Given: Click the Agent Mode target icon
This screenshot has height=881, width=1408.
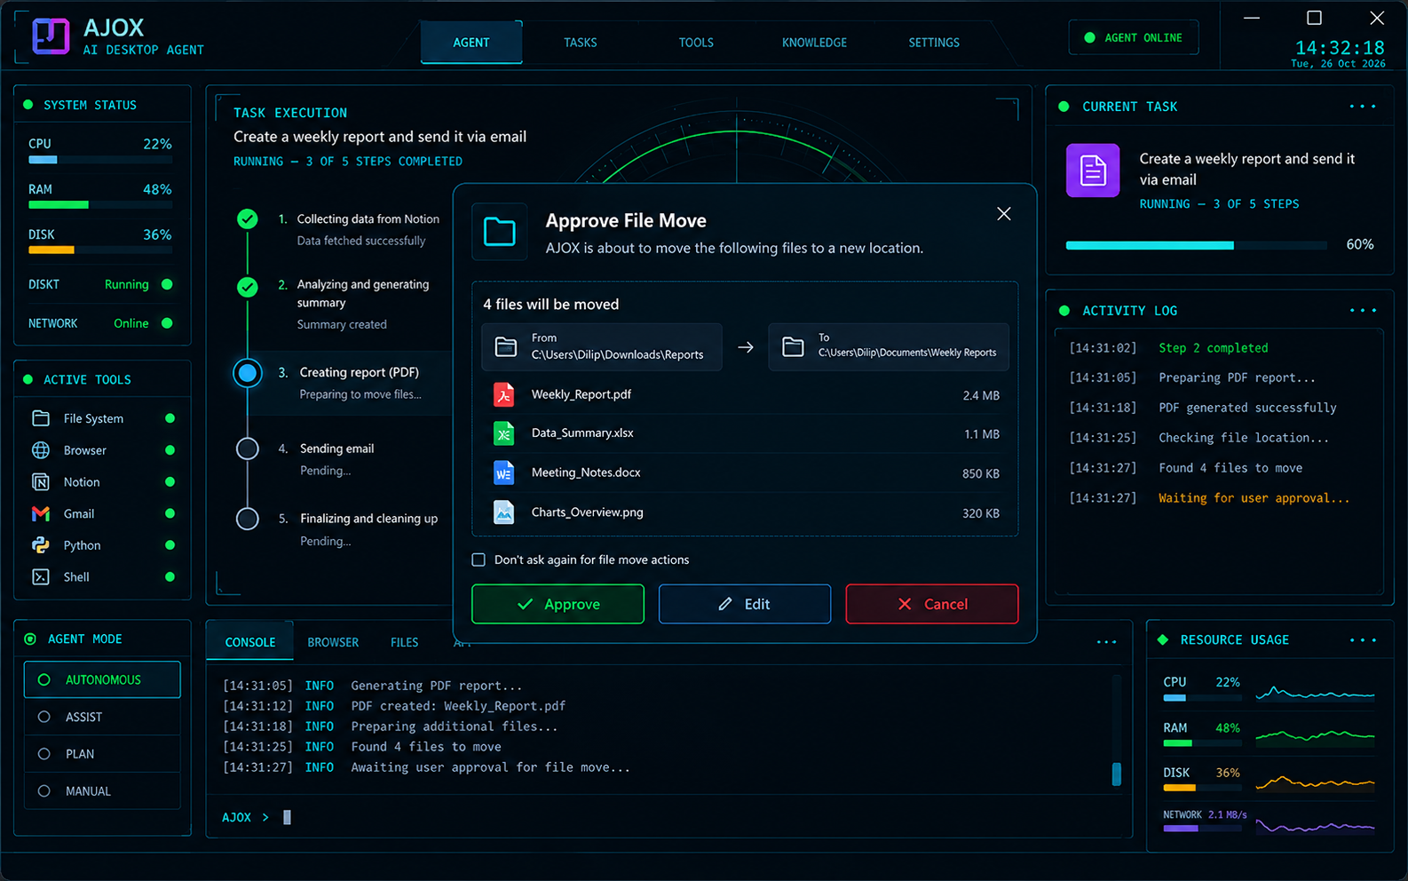Looking at the screenshot, I should [x=30, y=639].
